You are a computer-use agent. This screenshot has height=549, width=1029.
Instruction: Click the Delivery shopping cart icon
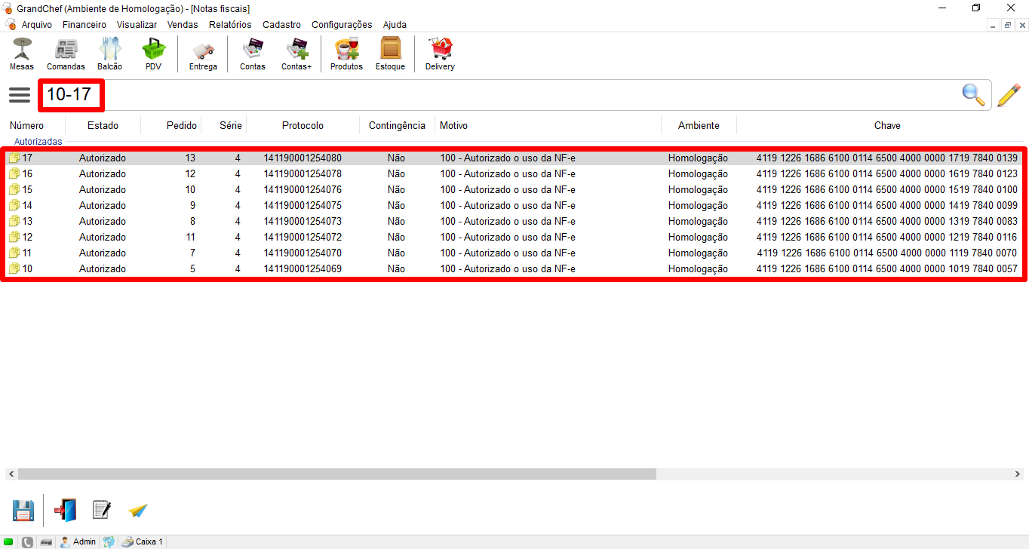click(440, 54)
